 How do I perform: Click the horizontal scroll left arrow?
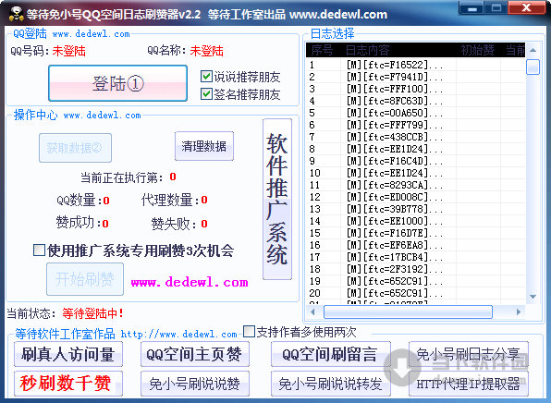point(312,311)
